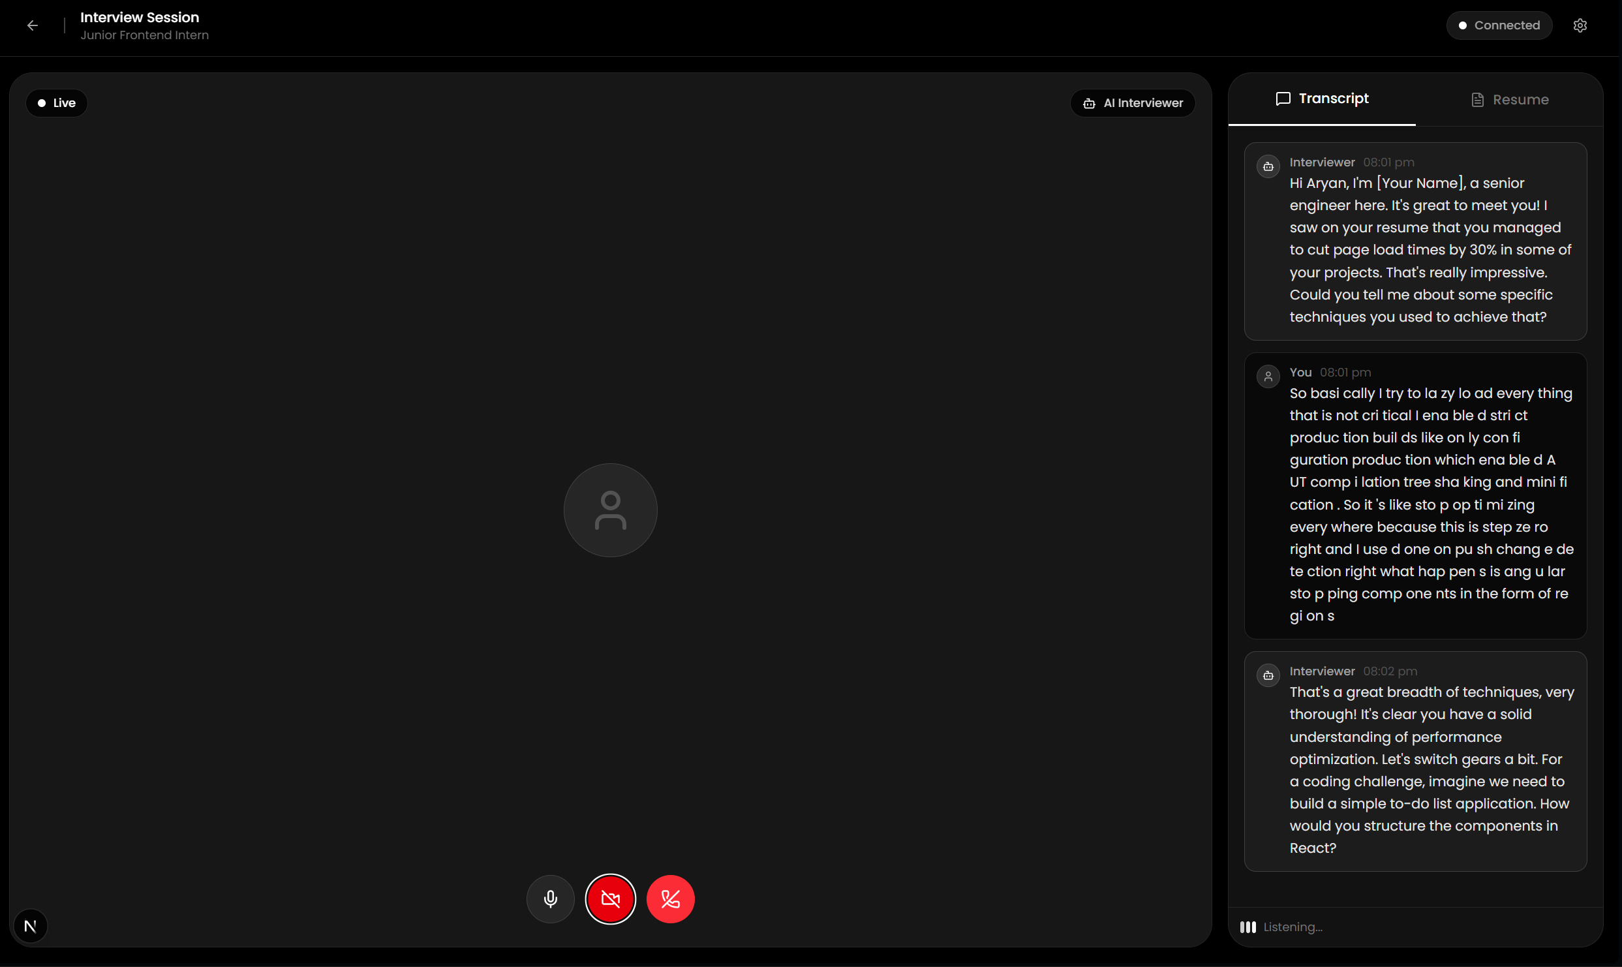Click the 08:02 pm Interviewer robot icon

(1268, 675)
